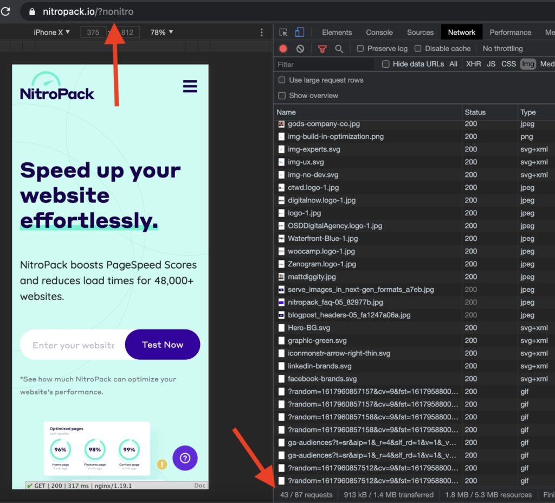Toggle the device toolbar icon
This screenshot has width=555, height=503.
pyautogui.click(x=299, y=32)
